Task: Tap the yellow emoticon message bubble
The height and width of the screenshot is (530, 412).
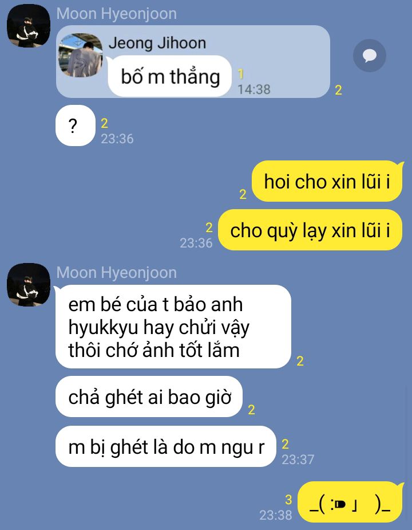Action: click(350, 502)
